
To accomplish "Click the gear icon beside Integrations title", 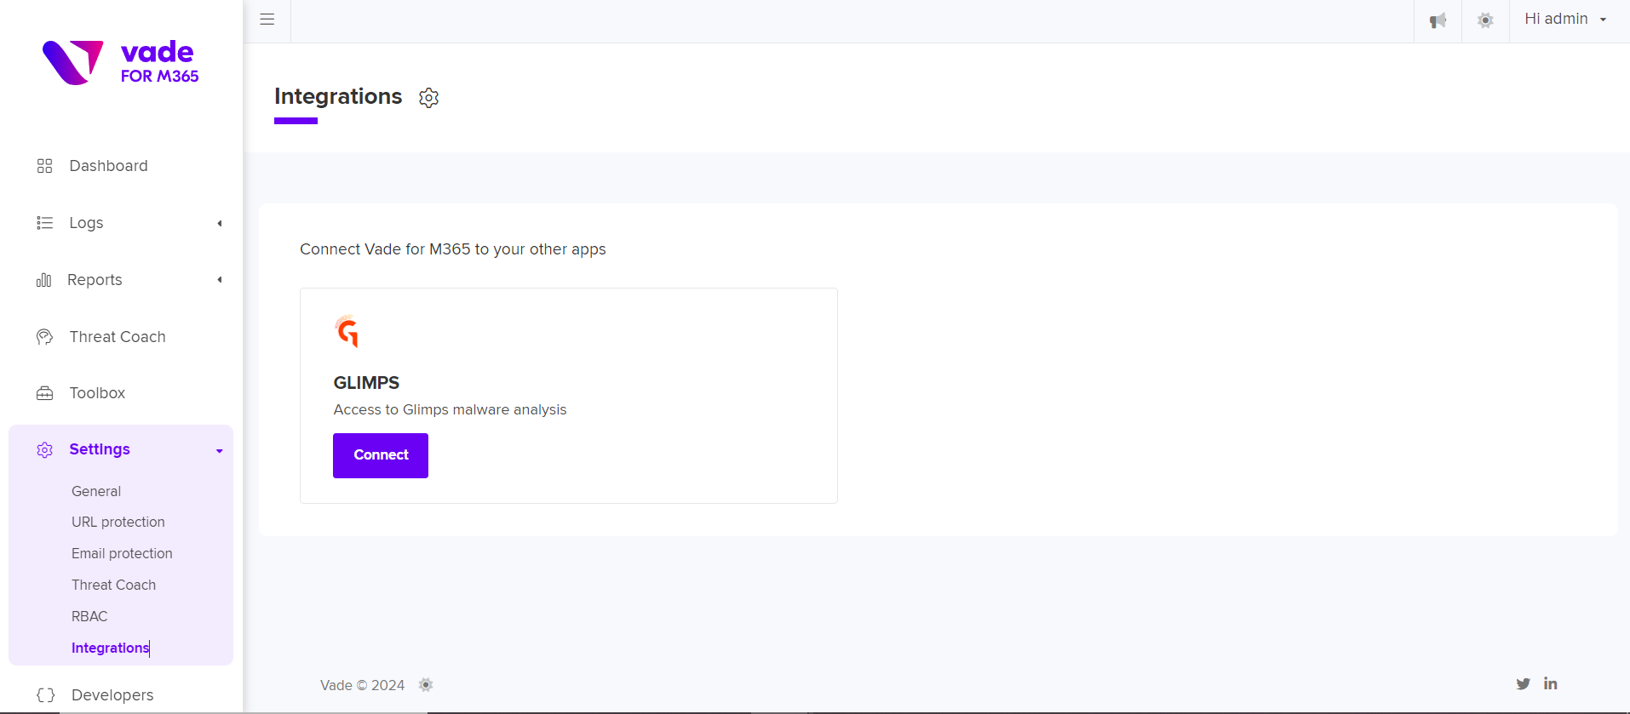I will [x=428, y=98].
